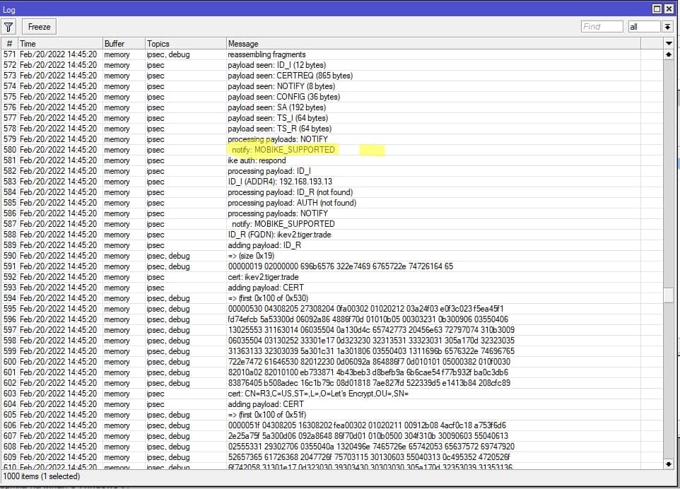
Task: Select '=> (first 0x100 of 0x51f)' row
Action: pos(332,415)
